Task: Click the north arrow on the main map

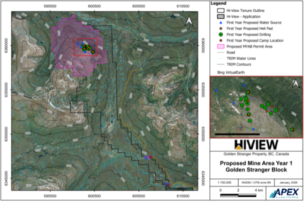Action: tap(189, 21)
